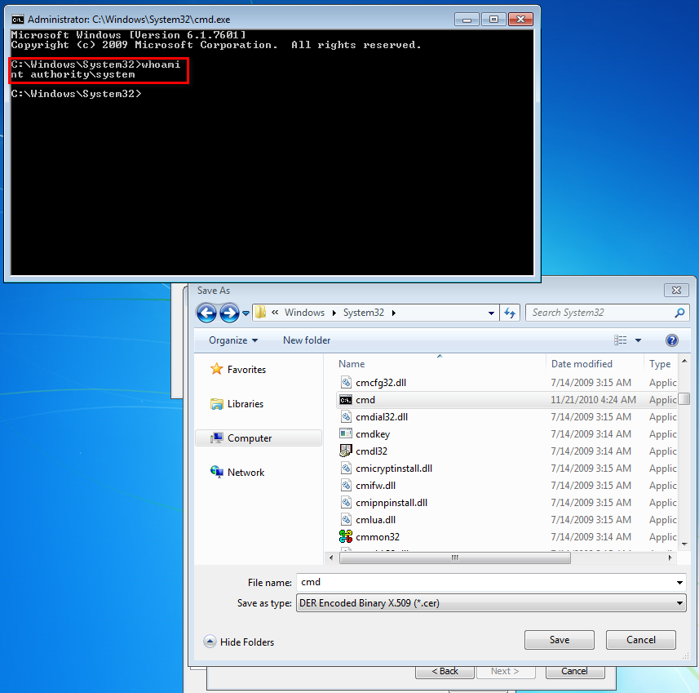Maximize the cmd.exe window
Screen dimensions: 699x693
(x=493, y=20)
